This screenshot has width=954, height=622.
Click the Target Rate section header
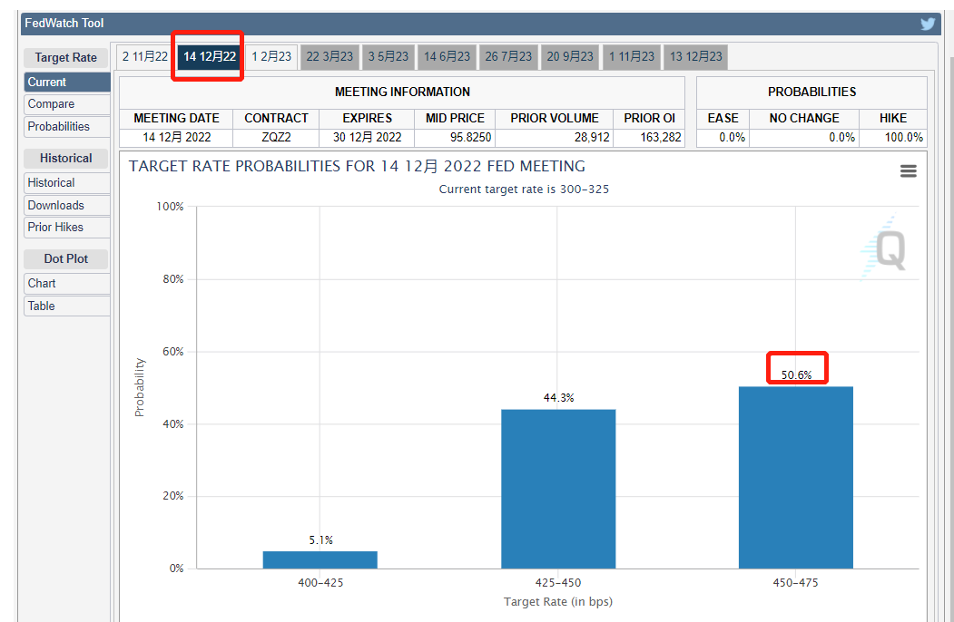[x=65, y=58]
